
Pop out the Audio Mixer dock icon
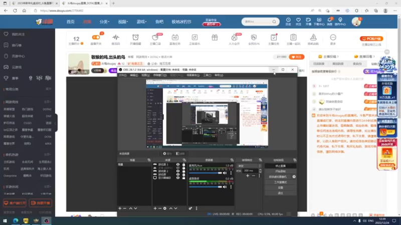tap(232, 160)
